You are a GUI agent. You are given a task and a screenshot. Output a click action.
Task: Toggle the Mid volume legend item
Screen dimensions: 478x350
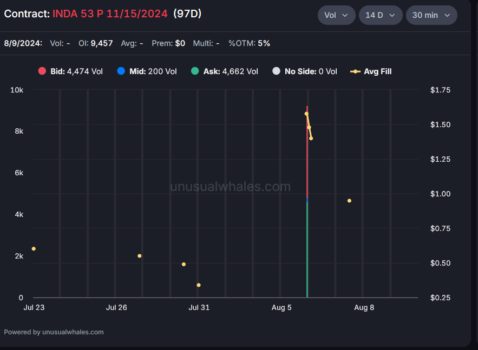[147, 71]
